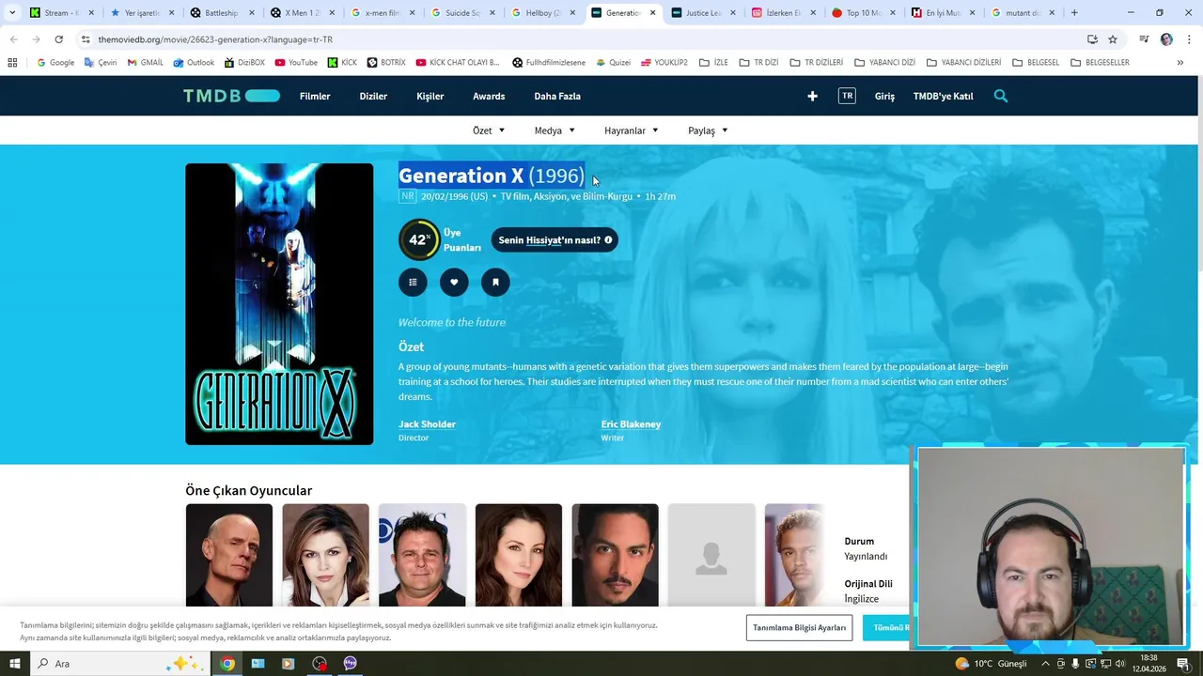Screen dimensions: 1203x676
Task: Open the Chrome profile avatar icon
Action: [1166, 39]
